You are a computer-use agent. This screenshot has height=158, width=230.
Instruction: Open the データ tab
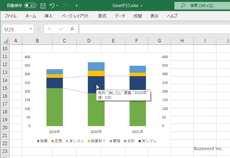pos(120,16)
